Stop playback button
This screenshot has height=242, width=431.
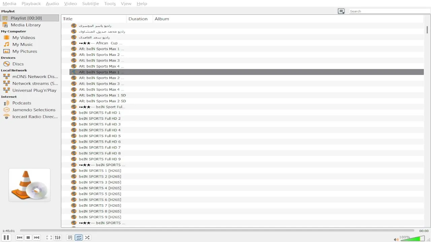pyautogui.click(x=28, y=237)
